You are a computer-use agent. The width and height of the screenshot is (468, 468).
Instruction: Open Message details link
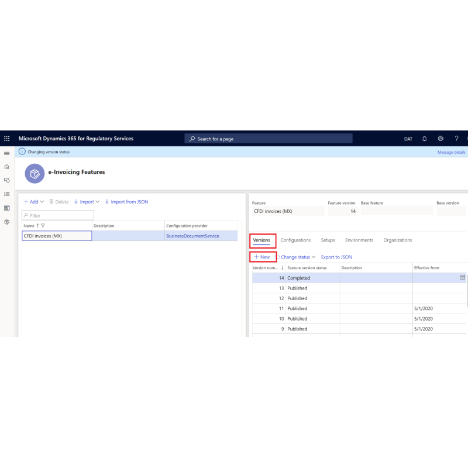tap(451, 152)
